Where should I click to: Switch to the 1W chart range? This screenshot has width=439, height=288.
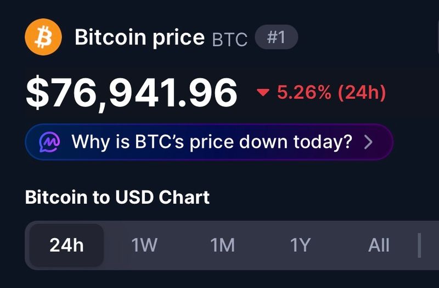[x=144, y=245]
